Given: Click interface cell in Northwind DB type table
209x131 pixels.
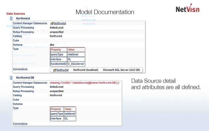Looking at the screenshot, I should pos(57,118).
